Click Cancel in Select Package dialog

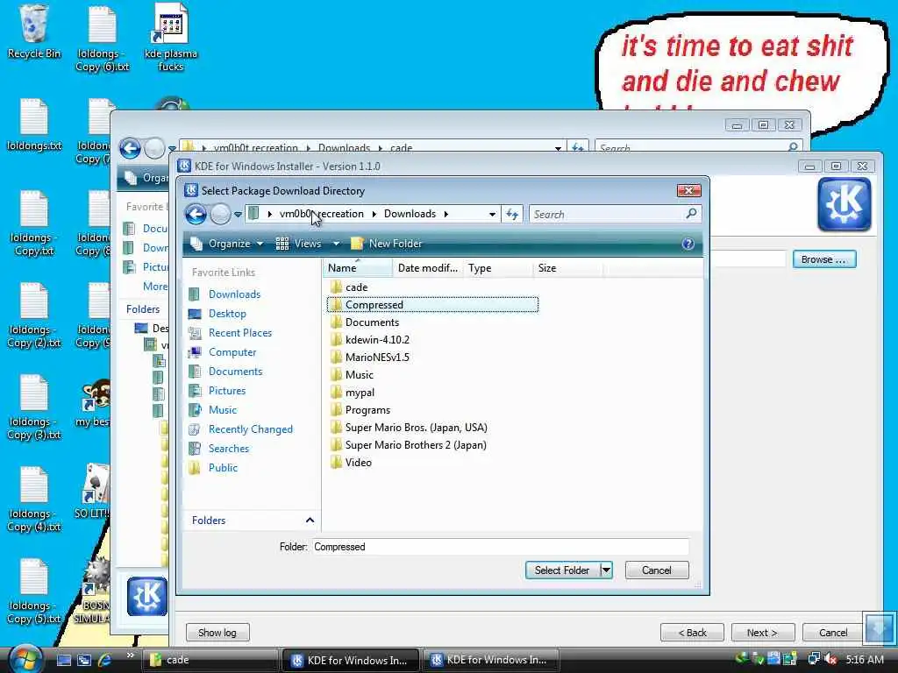pos(656,570)
